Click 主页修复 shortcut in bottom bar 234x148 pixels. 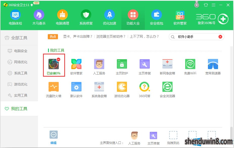(x=153, y=138)
